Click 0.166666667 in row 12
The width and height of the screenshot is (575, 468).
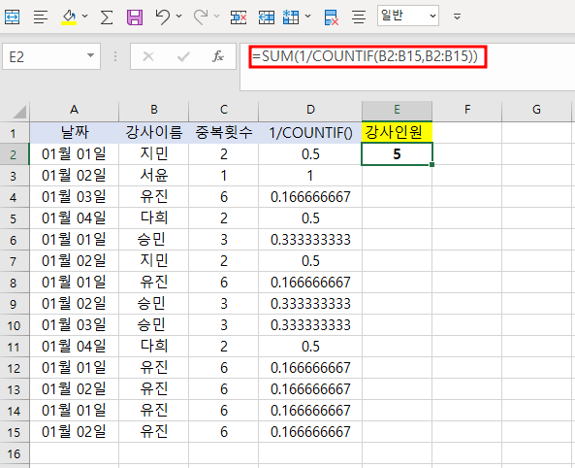310,368
